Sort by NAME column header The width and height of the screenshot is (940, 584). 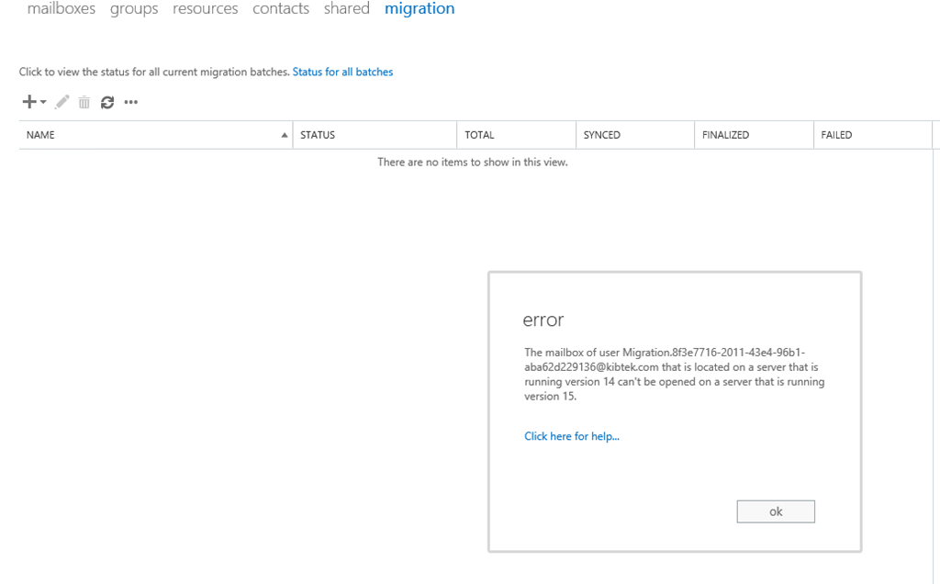tap(156, 135)
